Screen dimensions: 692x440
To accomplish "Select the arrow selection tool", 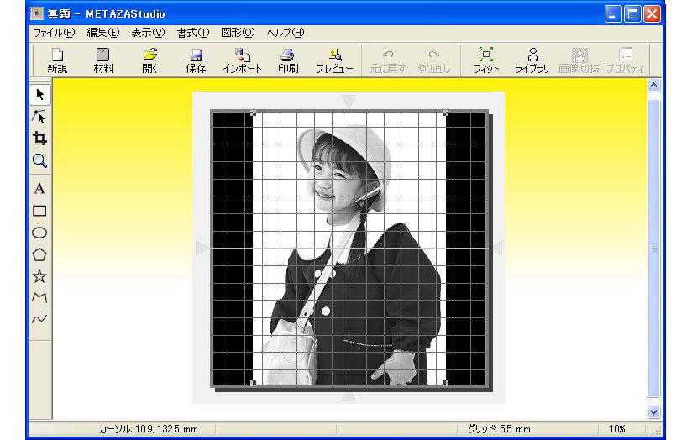I will coord(39,94).
